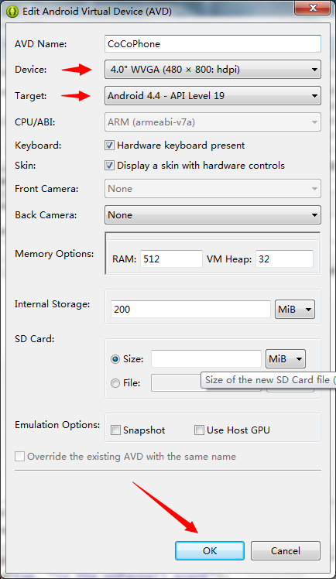Open SD Card size MiB unit dropdown
This screenshot has width=336, height=579.
[x=286, y=359]
